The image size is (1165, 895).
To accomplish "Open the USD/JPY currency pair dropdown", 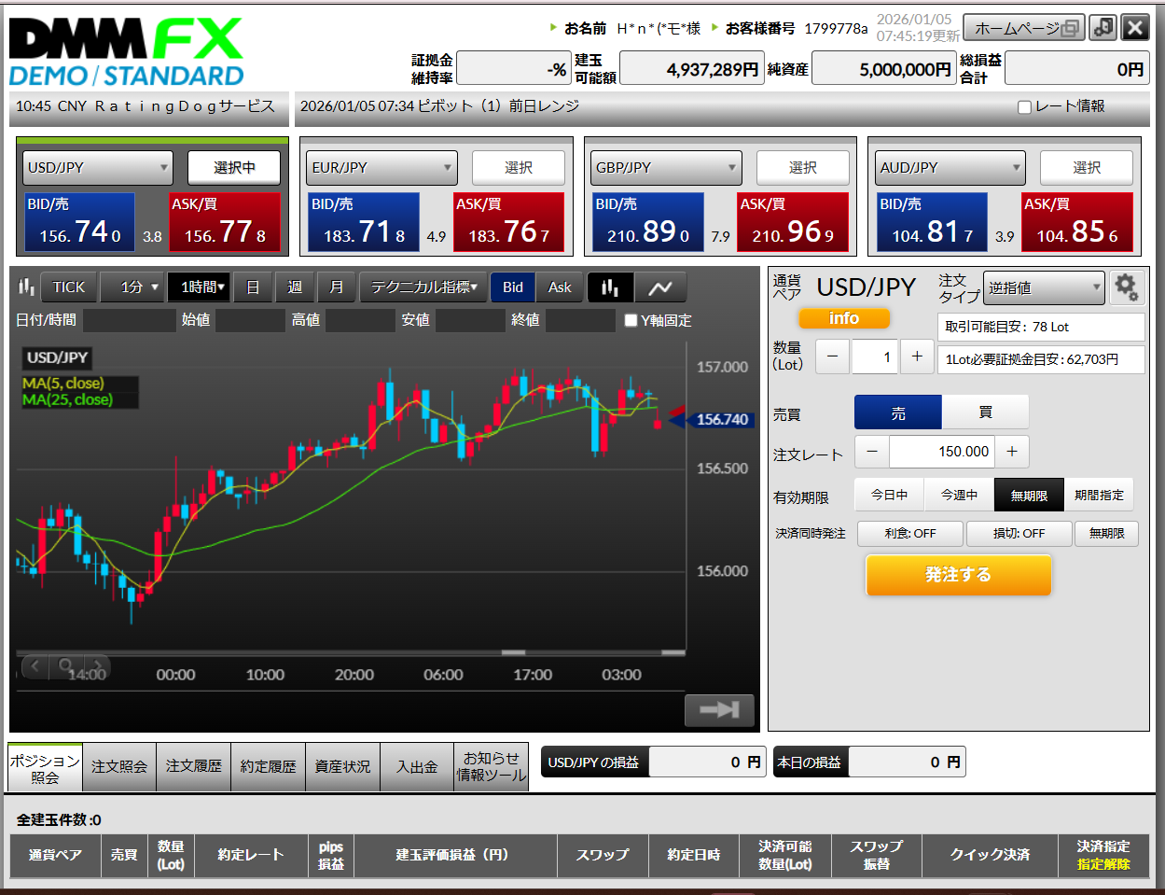I will point(98,168).
